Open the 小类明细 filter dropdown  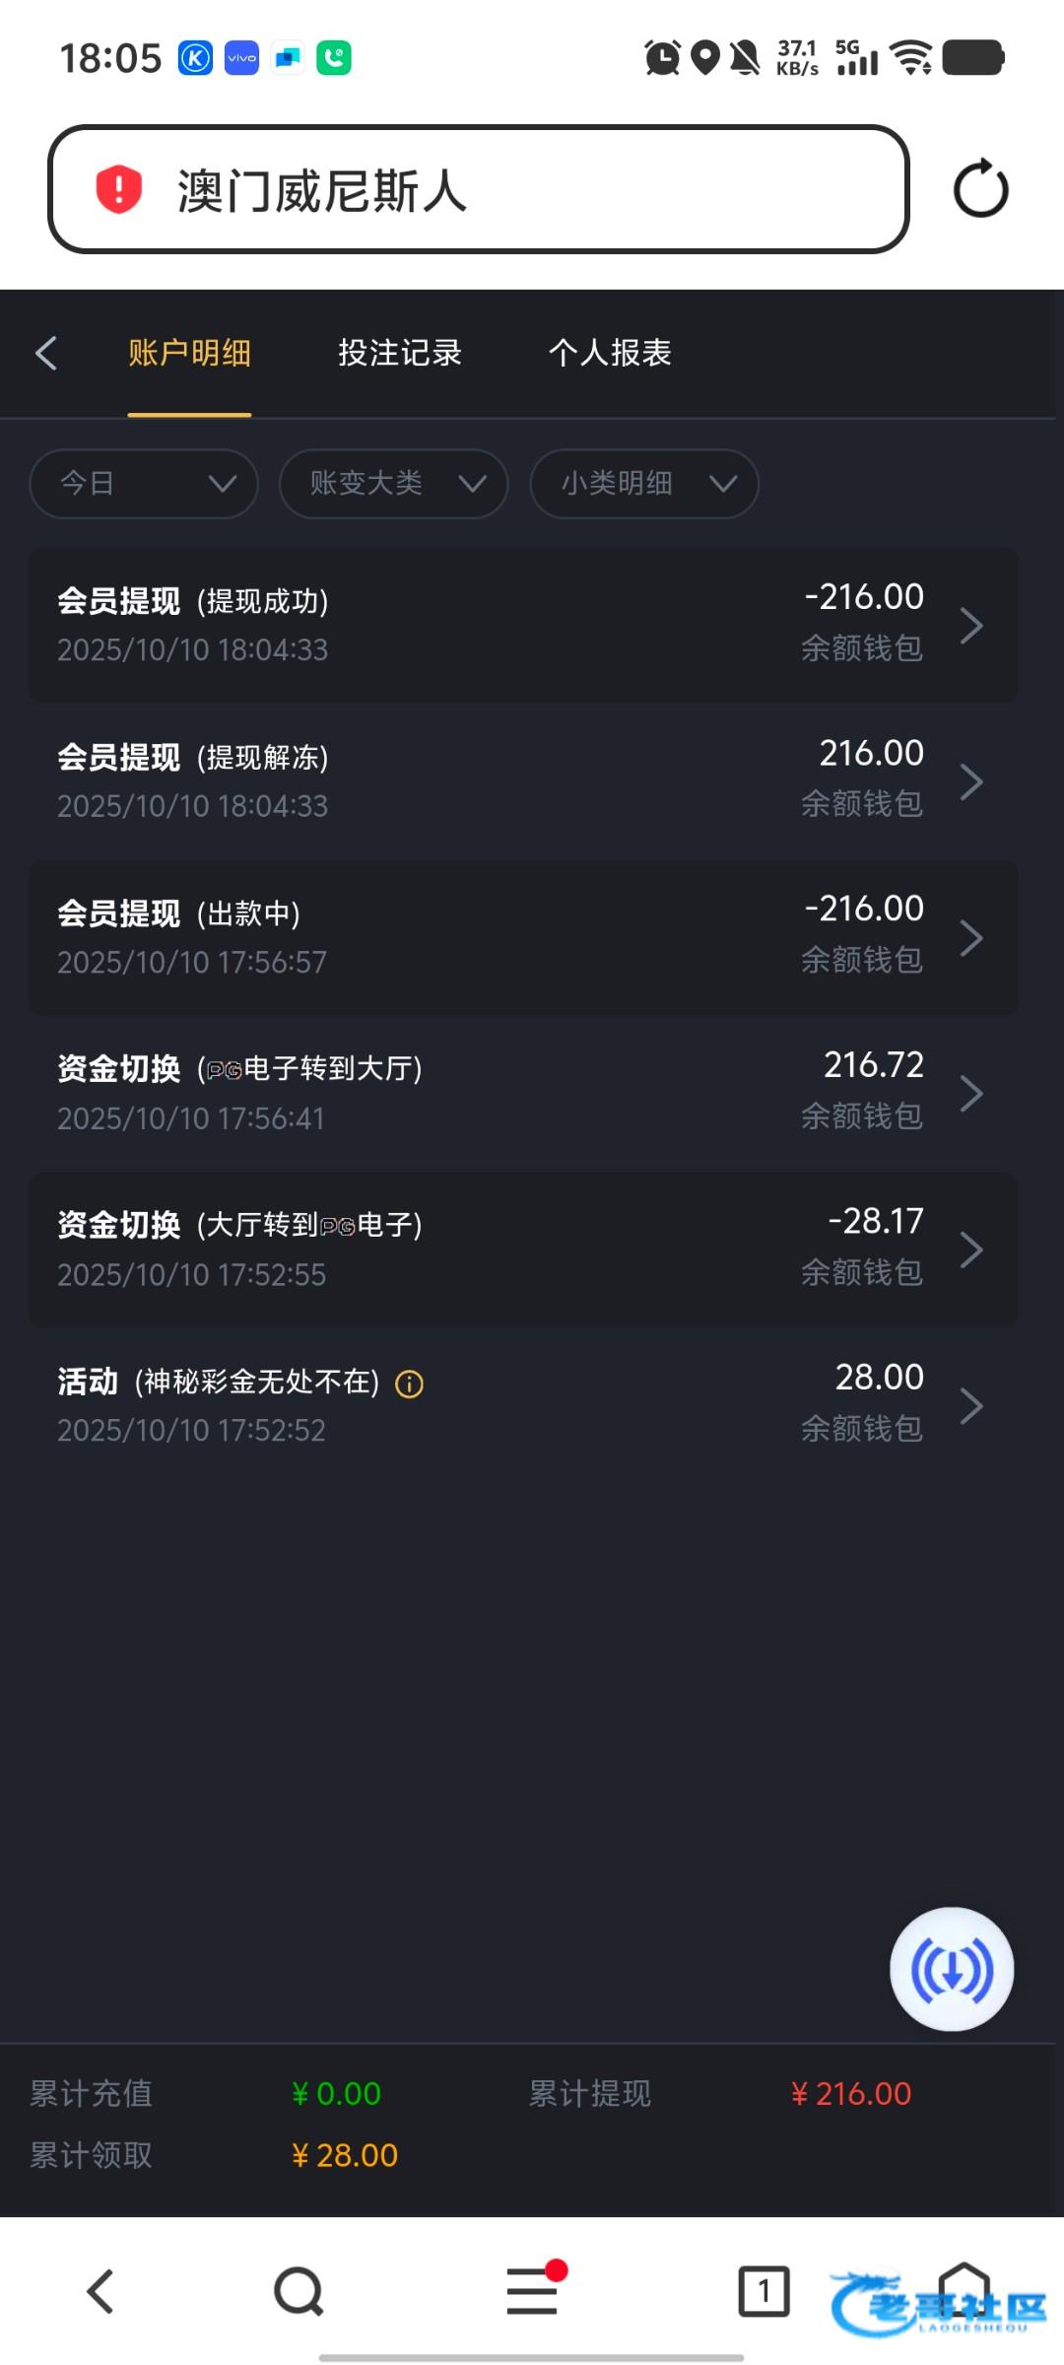(x=644, y=483)
